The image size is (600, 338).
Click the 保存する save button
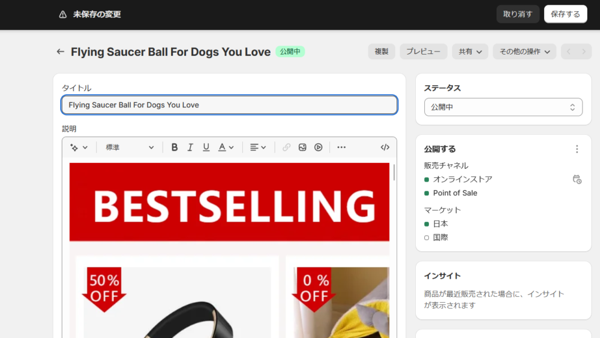tap(565, 14)
